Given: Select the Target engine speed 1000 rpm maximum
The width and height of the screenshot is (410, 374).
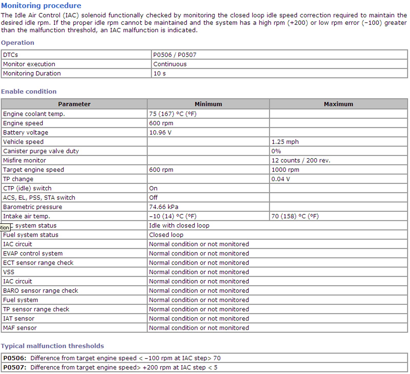Looking at the screenshot, I should click(285, 170).
